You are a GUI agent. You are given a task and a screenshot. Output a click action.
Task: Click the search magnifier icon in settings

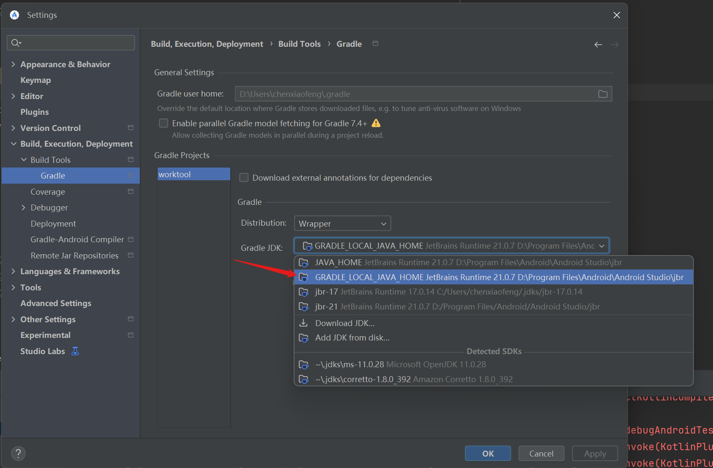pyautogui.click(x=16, y=43)
